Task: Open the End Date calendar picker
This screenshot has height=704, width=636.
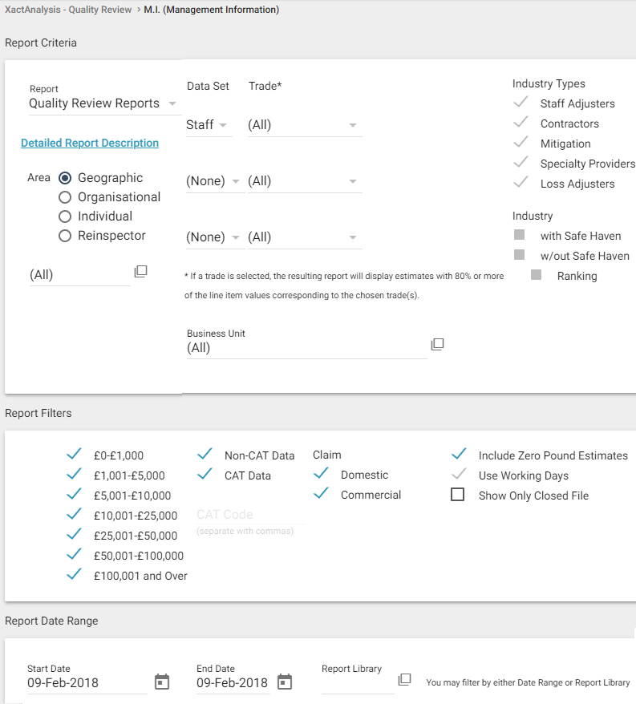Action: click(x=284, y=682)
